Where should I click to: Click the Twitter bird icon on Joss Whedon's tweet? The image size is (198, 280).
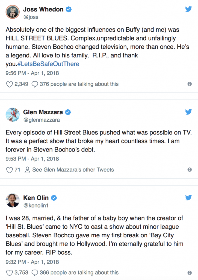(x=188, y=9)
